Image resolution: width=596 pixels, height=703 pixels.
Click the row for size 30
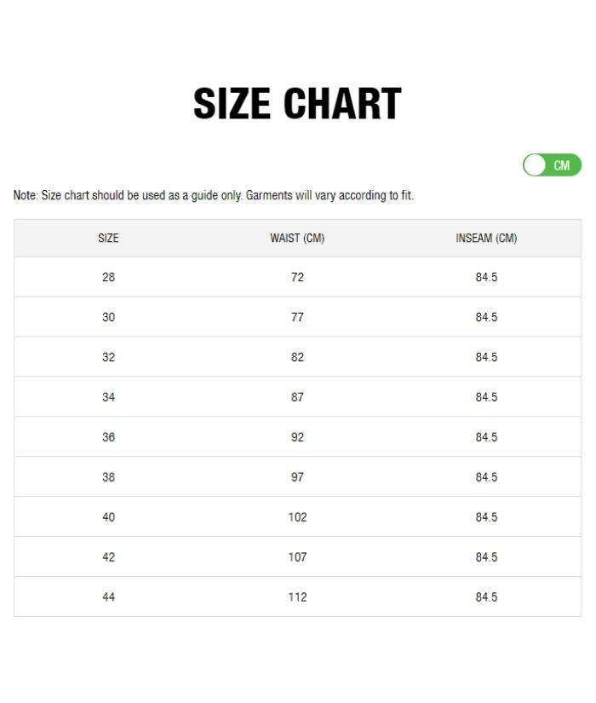point(108,317)
